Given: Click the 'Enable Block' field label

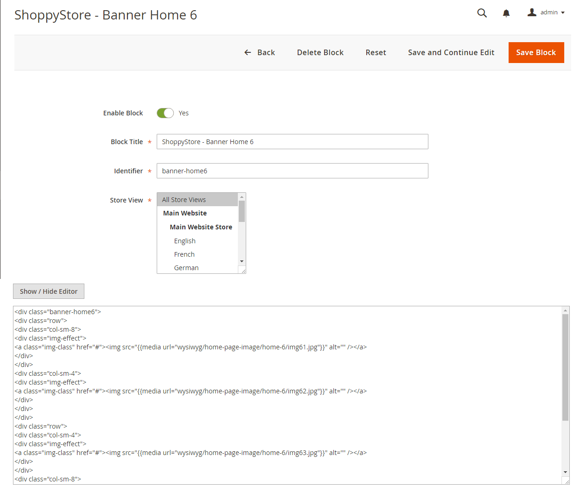Looking at the screenshot, I should click(x=123, y=113).
